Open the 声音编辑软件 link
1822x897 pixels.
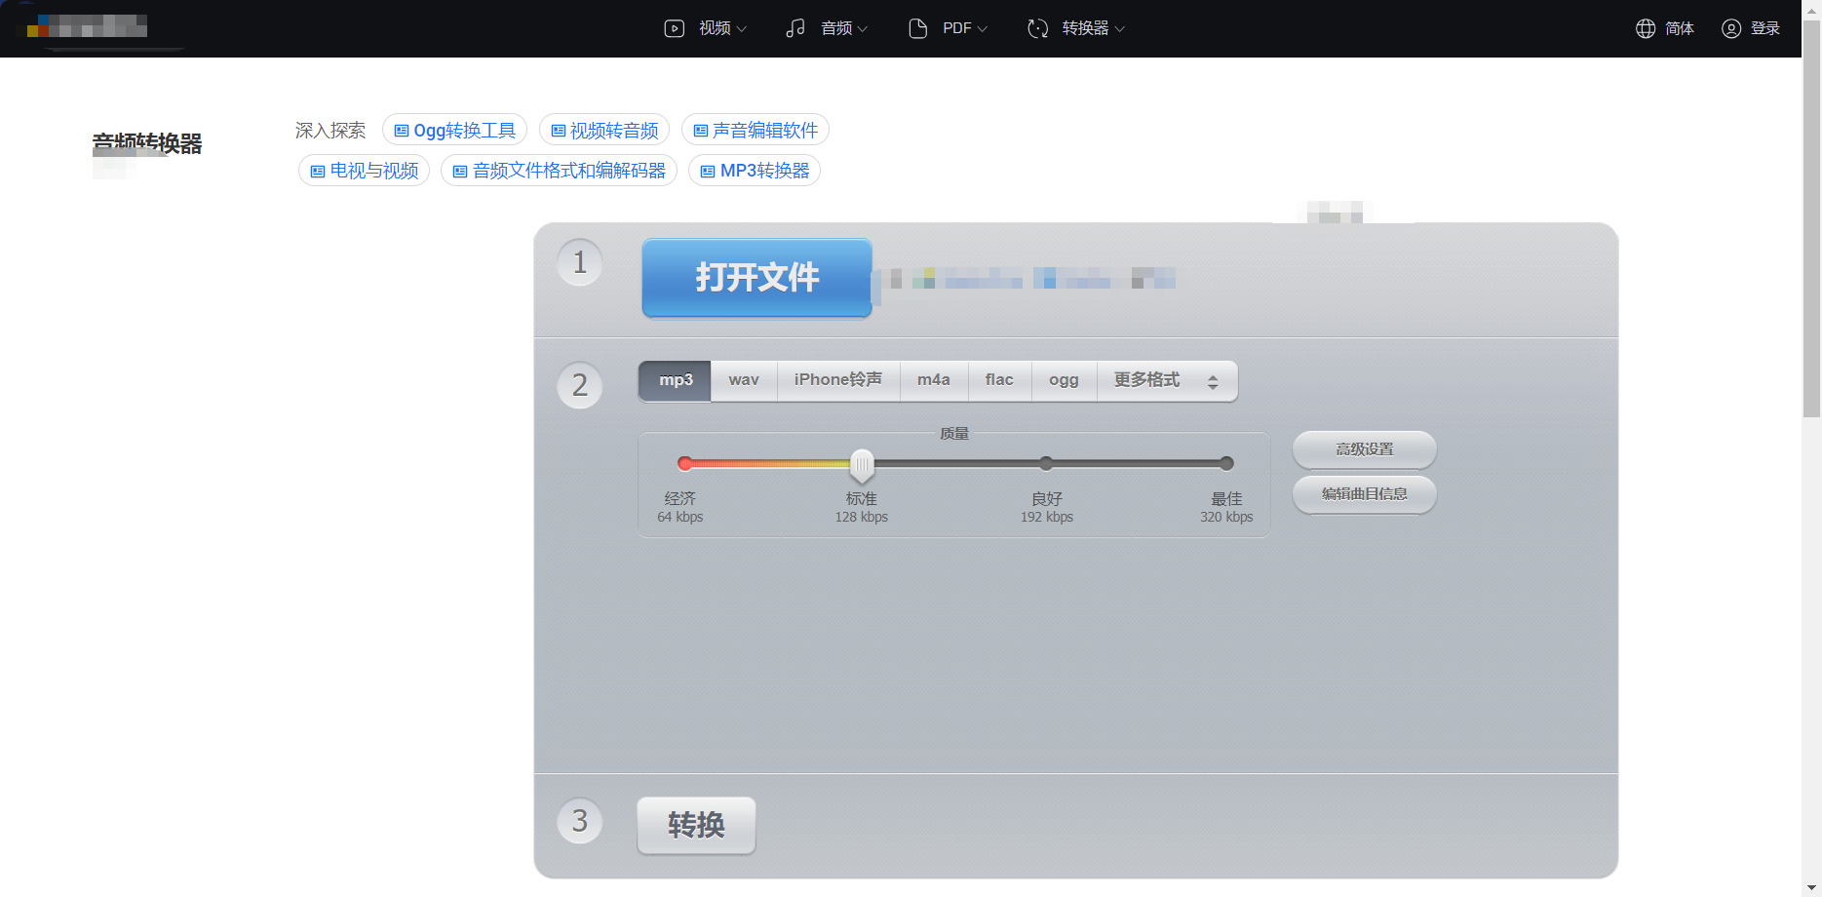(756, 131)
